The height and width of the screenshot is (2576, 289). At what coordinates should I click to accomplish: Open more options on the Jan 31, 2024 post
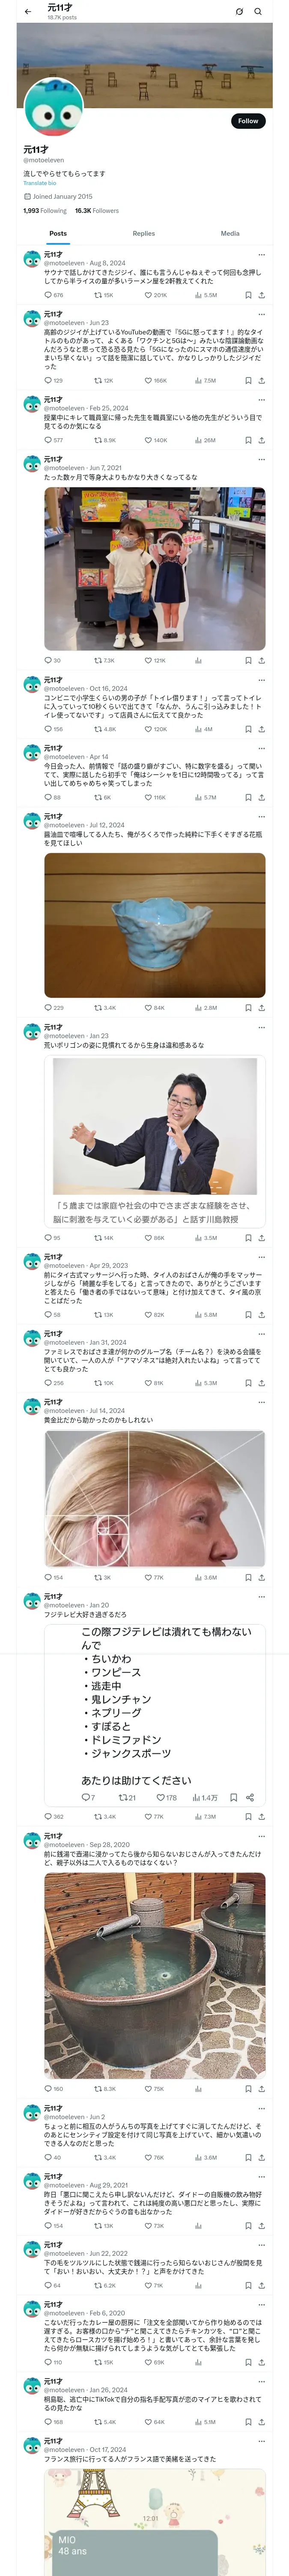click(262, 1334)
